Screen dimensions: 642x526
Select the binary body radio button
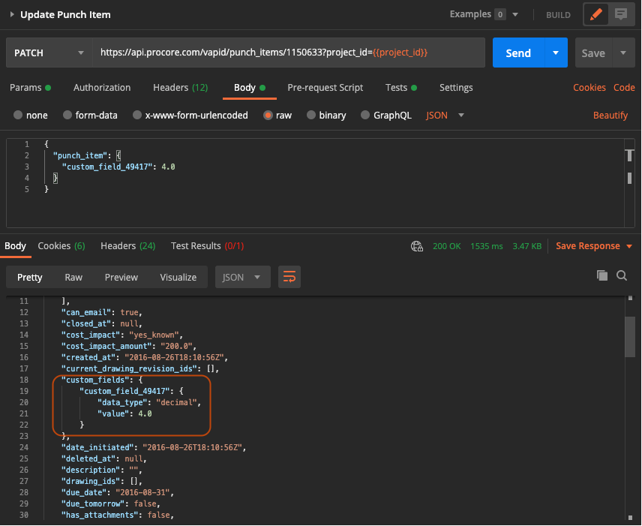(x=311, y=115)
